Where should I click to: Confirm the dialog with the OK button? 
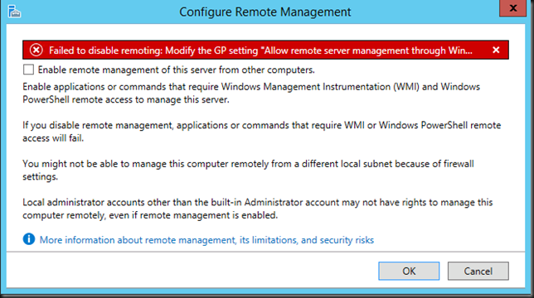pyautogui.click(x=409, y=271)
